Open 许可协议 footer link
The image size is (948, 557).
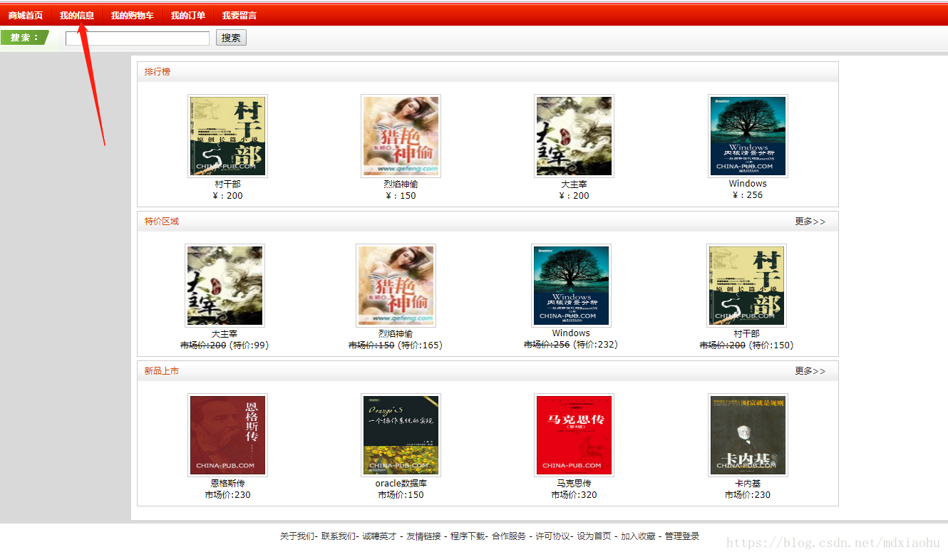click(x=553, y=536)
